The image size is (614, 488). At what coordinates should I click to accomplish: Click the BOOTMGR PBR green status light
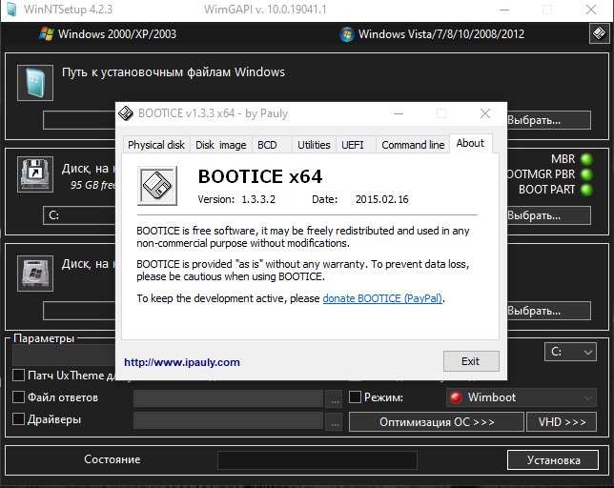pyautogui.click(x=586, y=174)
